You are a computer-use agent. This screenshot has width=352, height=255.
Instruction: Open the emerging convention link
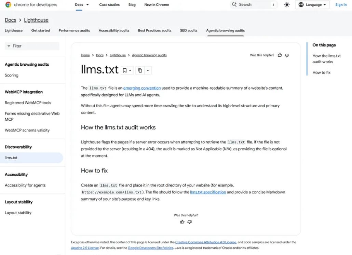pos(142,88)
